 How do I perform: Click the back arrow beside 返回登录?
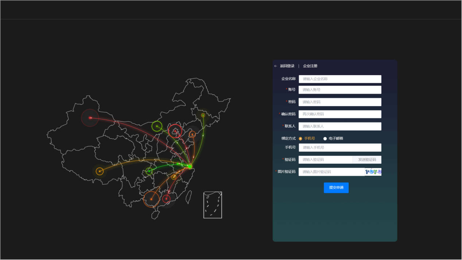point(276,66)
